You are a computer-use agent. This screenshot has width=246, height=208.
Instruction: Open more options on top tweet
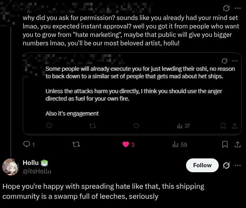click(x=238, y=8)
